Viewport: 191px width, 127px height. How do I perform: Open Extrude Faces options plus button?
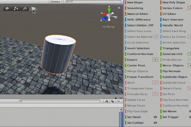point(155,94)
